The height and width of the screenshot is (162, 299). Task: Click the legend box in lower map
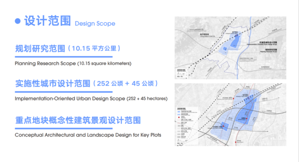pos(187,125)
